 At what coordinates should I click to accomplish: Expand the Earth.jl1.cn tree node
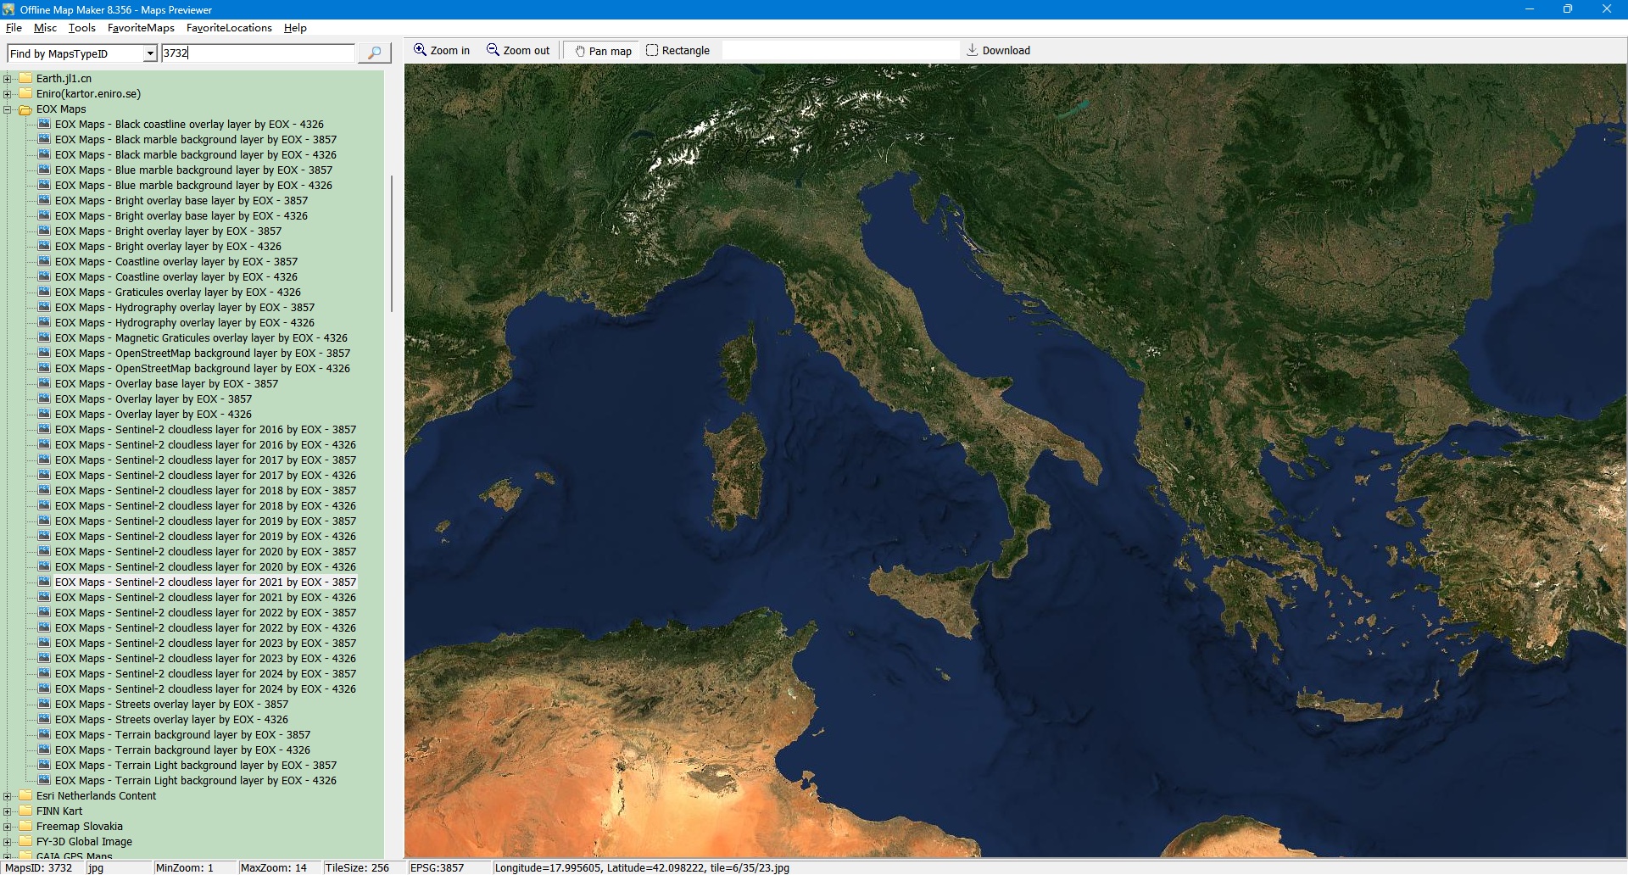[x=8, y=79]
